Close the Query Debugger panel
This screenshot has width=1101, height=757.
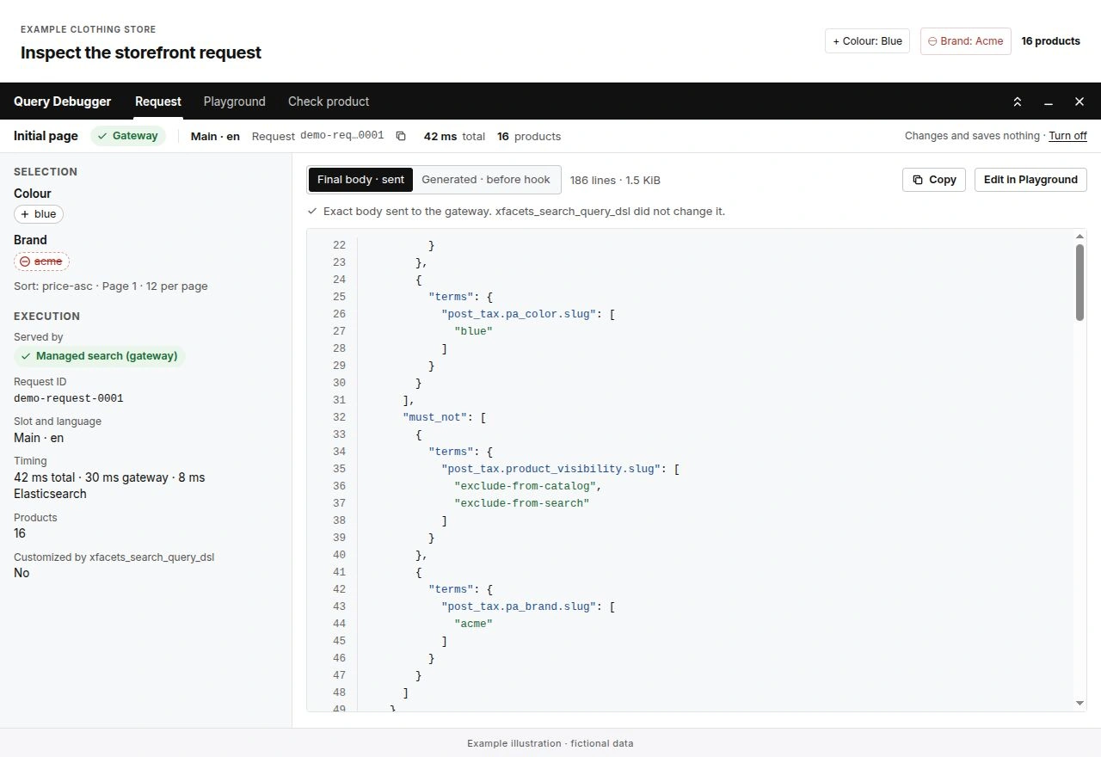pos(1079,102)
